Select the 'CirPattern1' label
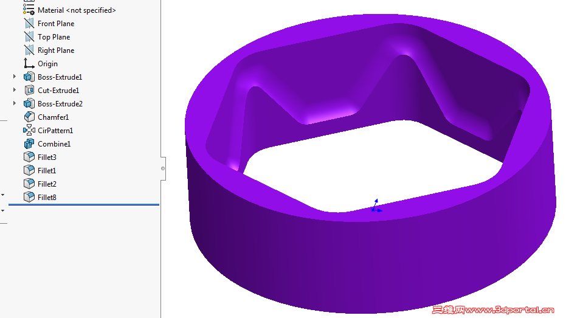This screenshot has width=566, height=318. tap(55, 130)
